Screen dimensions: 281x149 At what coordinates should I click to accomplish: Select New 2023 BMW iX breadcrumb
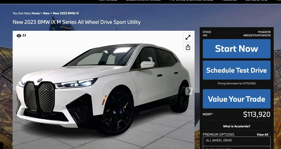[x=66, y=13]
